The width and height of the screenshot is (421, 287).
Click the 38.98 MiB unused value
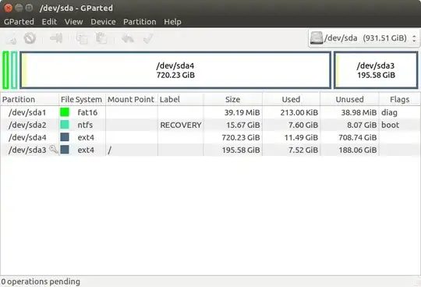(359, 112)
